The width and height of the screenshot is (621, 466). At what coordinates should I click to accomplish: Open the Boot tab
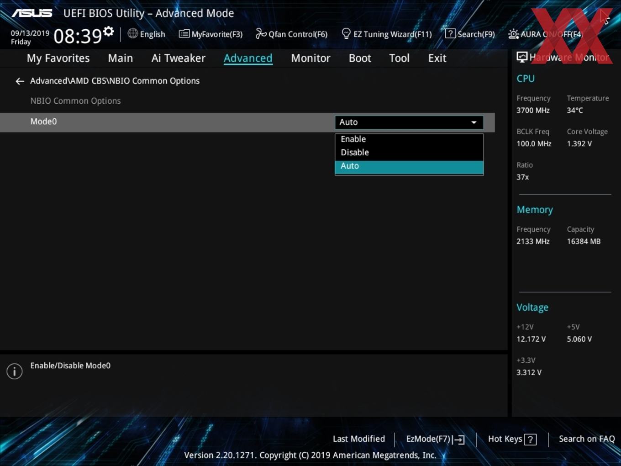(360, 58)
